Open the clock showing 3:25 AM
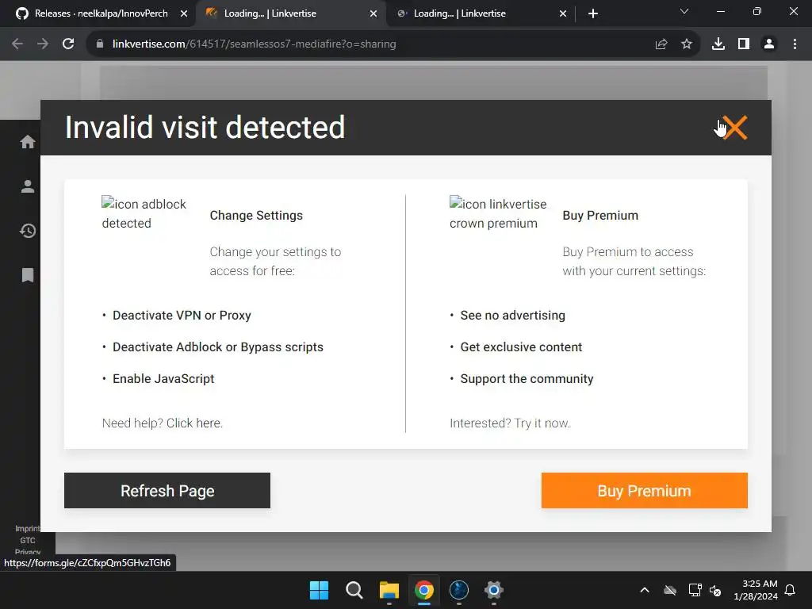This screenshot has width=812, height=609. (756, 590)
